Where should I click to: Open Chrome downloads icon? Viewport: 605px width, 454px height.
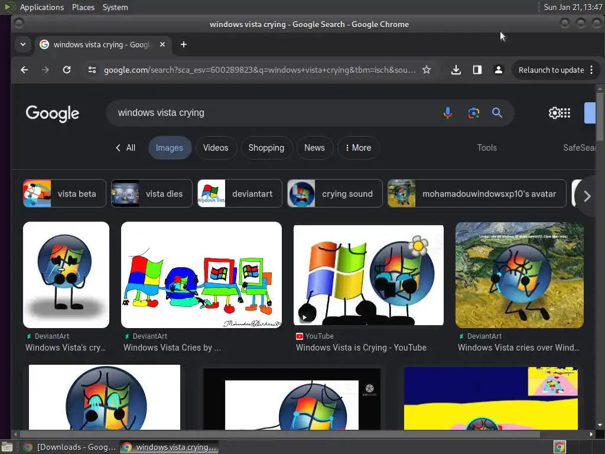456,70
